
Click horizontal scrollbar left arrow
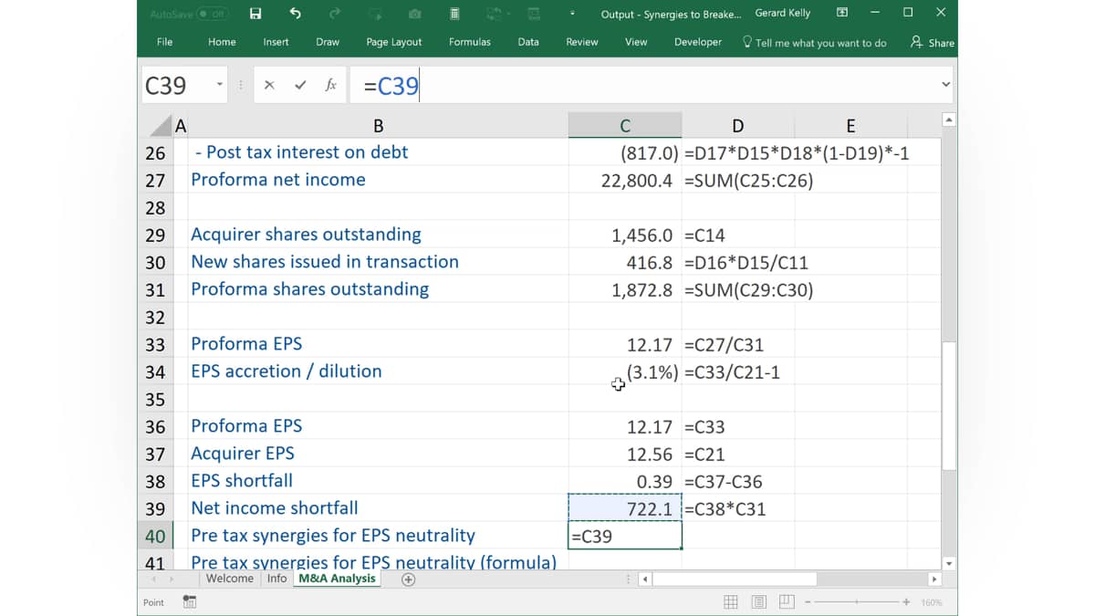[x=645, y=579]
